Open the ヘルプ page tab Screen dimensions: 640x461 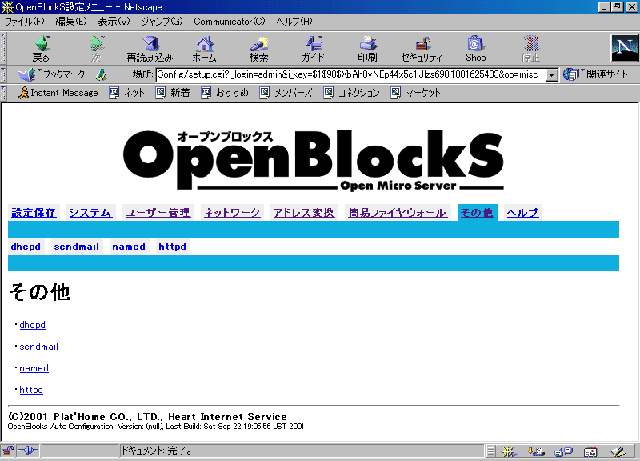click(522, 213)
